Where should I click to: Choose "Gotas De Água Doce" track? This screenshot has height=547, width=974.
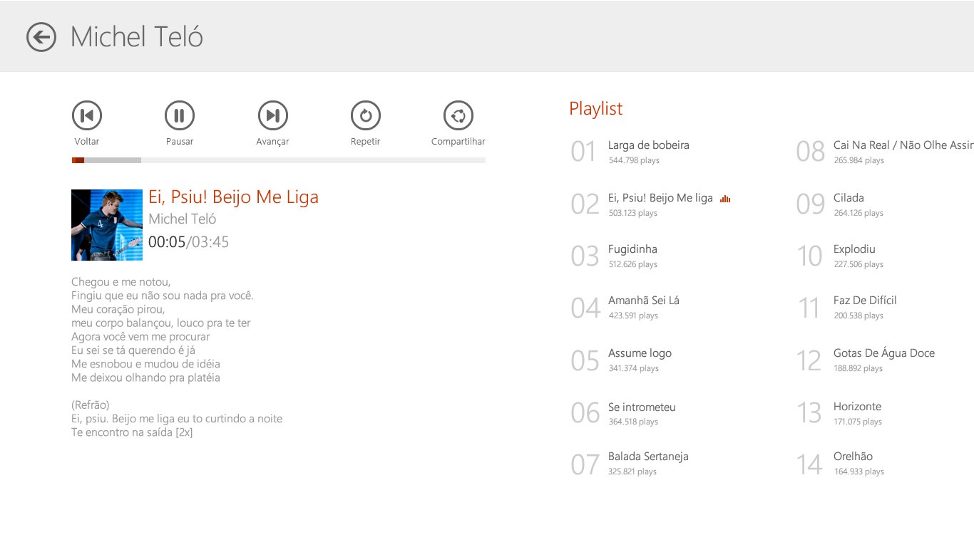point(883,353)
